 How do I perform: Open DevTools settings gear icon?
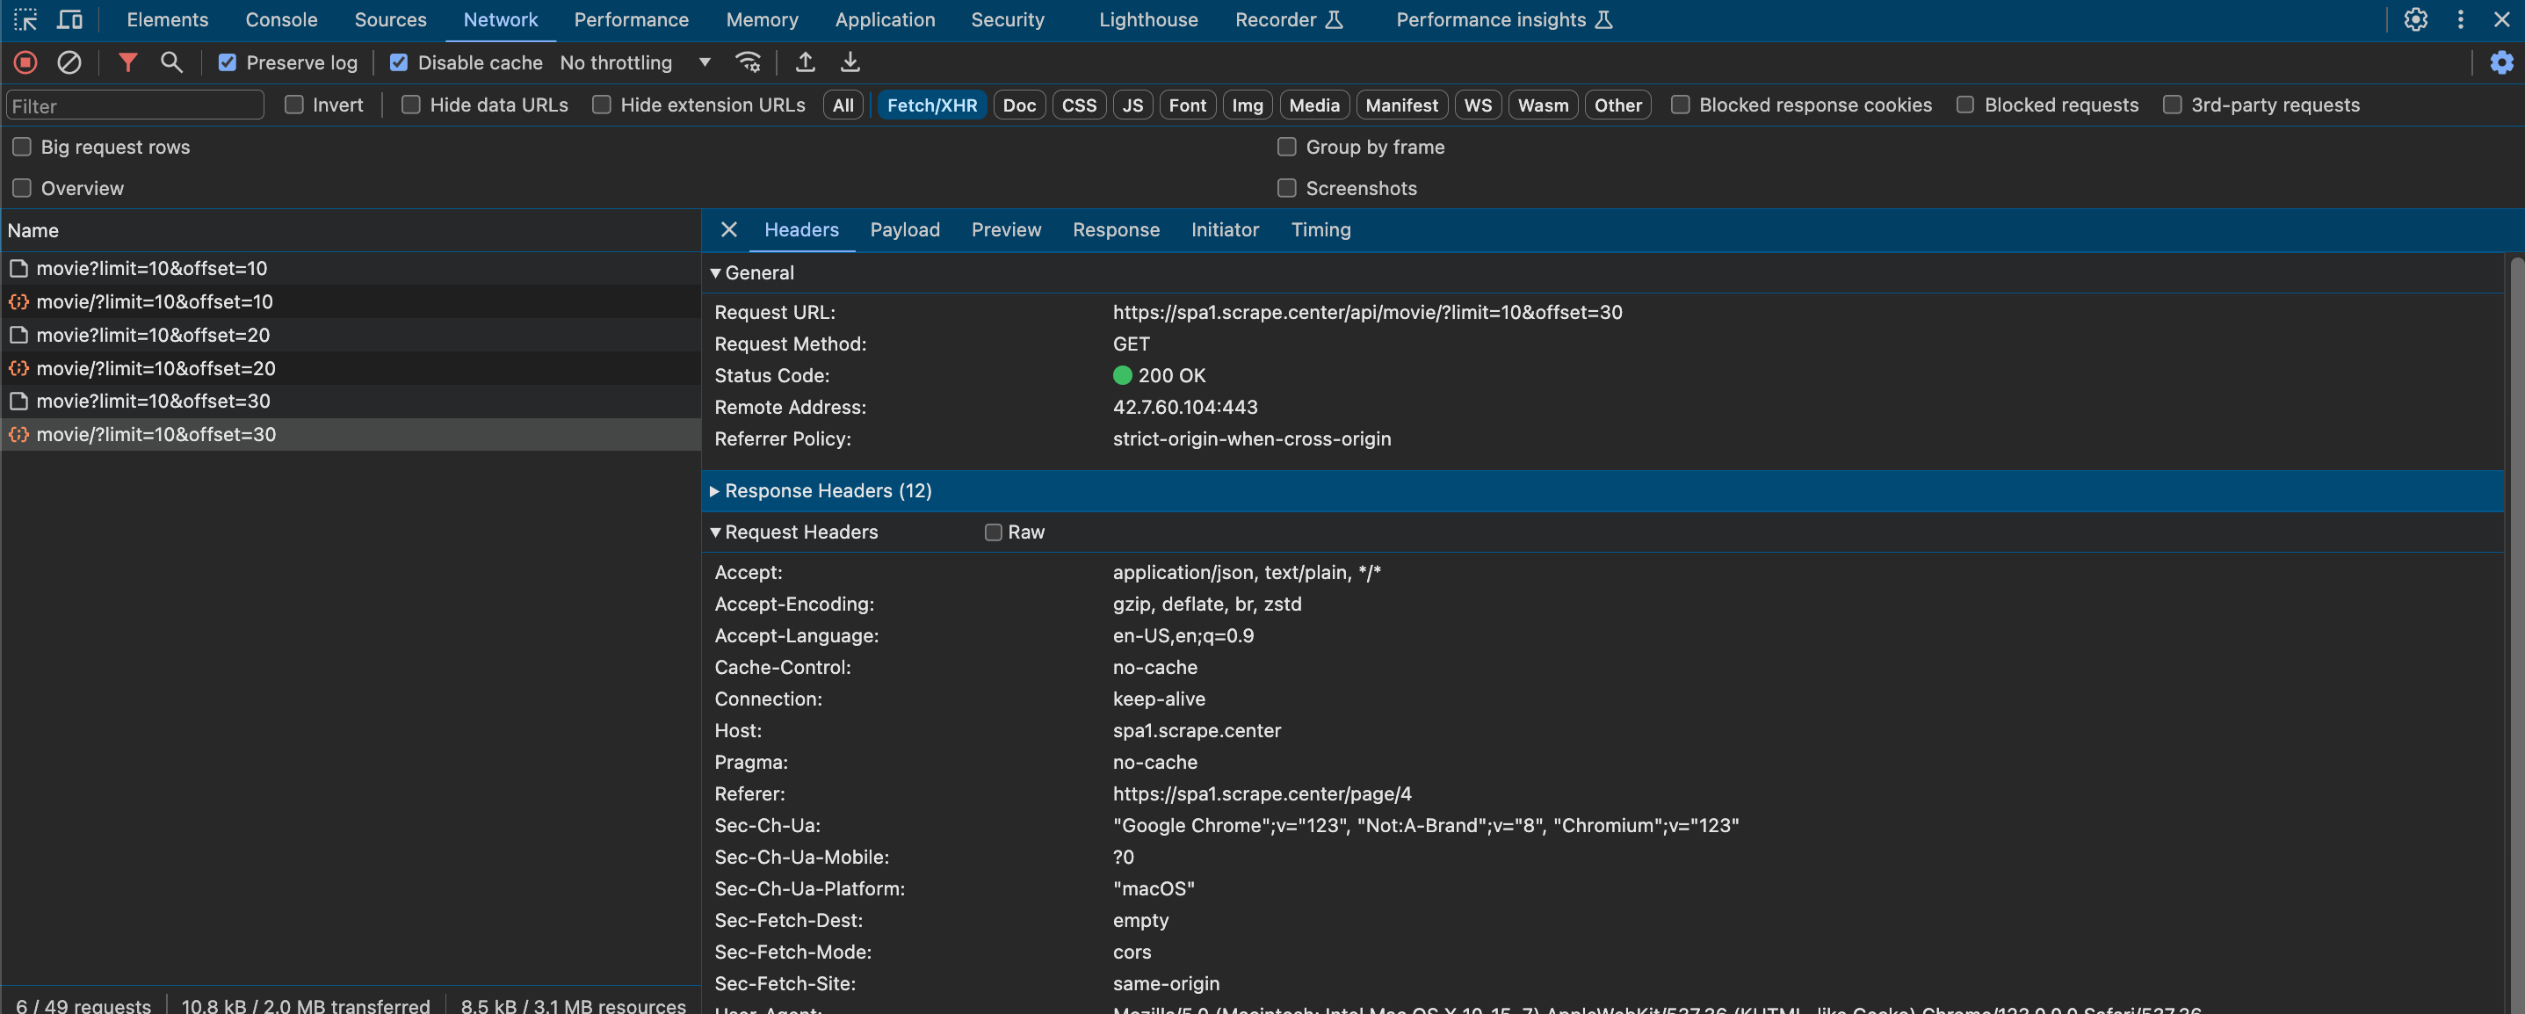tap(2415, 19)
